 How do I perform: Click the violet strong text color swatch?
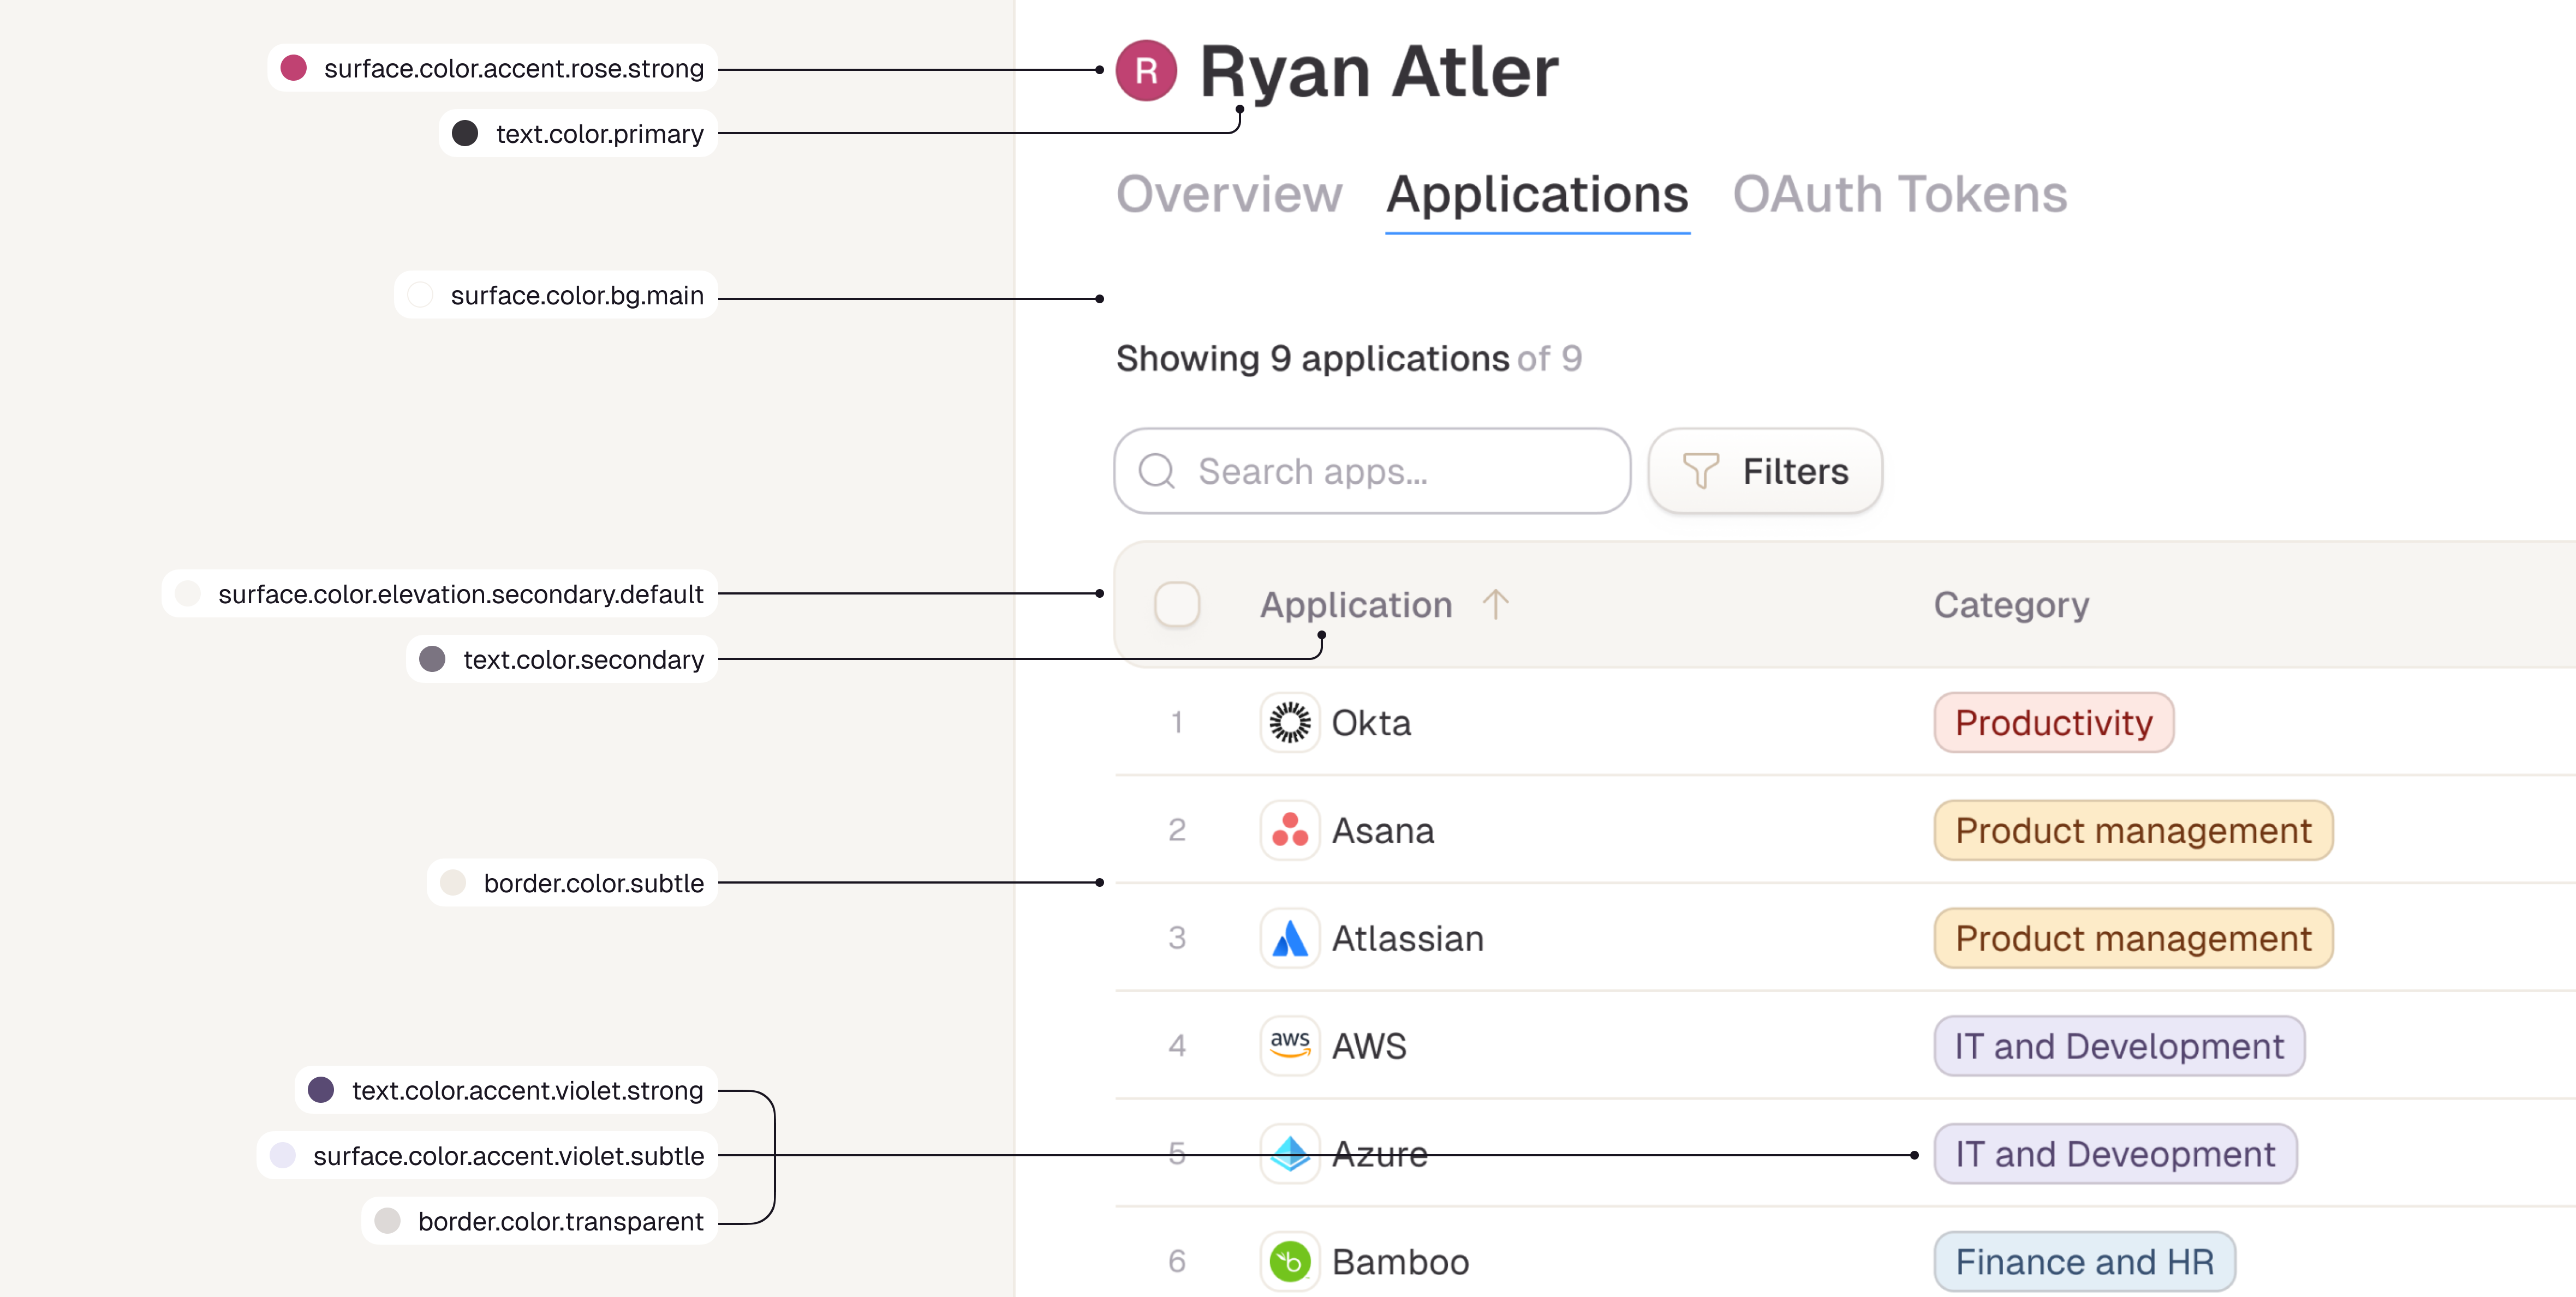tap(321, 1089)
